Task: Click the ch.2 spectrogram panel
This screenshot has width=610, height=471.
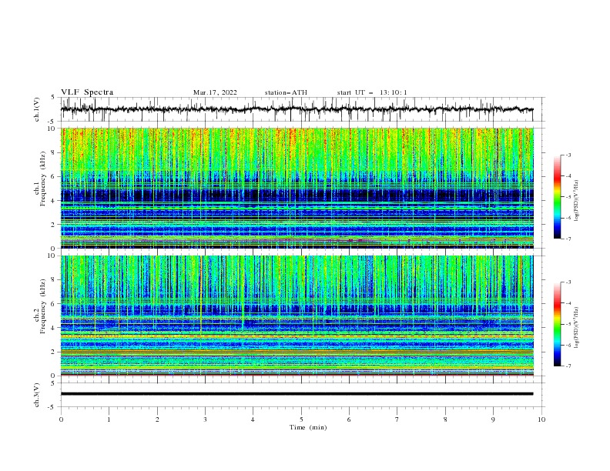Action: [x=297, y=316]
